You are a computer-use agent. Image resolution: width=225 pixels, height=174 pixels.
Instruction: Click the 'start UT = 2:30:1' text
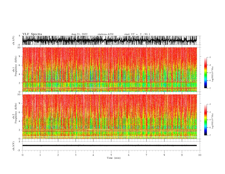[x=137, y=34]
